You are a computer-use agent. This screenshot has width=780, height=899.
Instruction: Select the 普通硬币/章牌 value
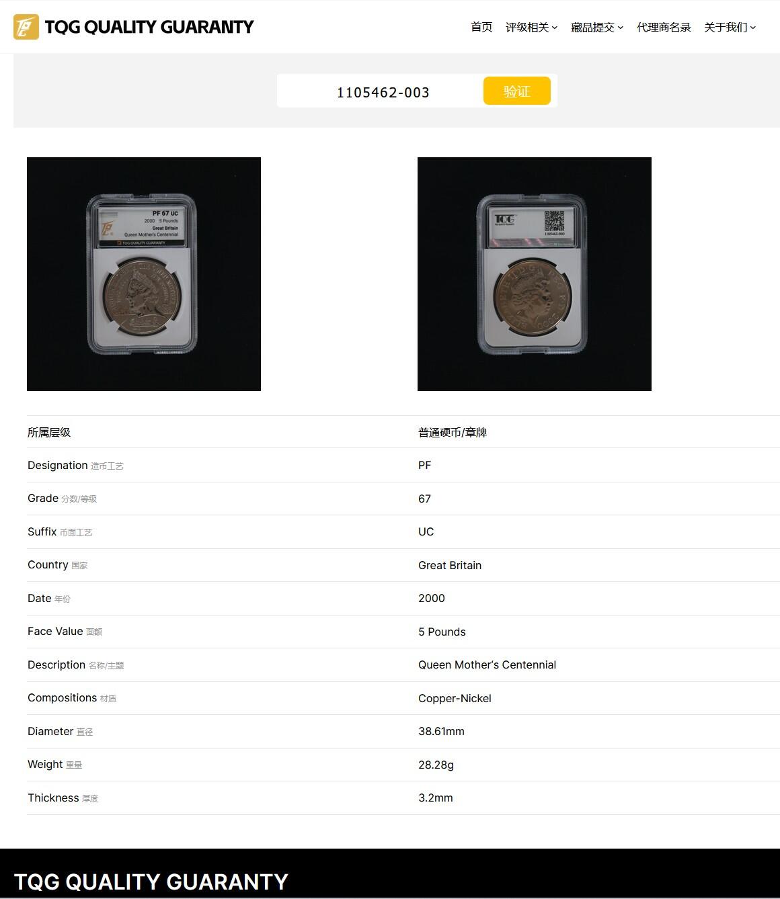(x=453, y=432)
